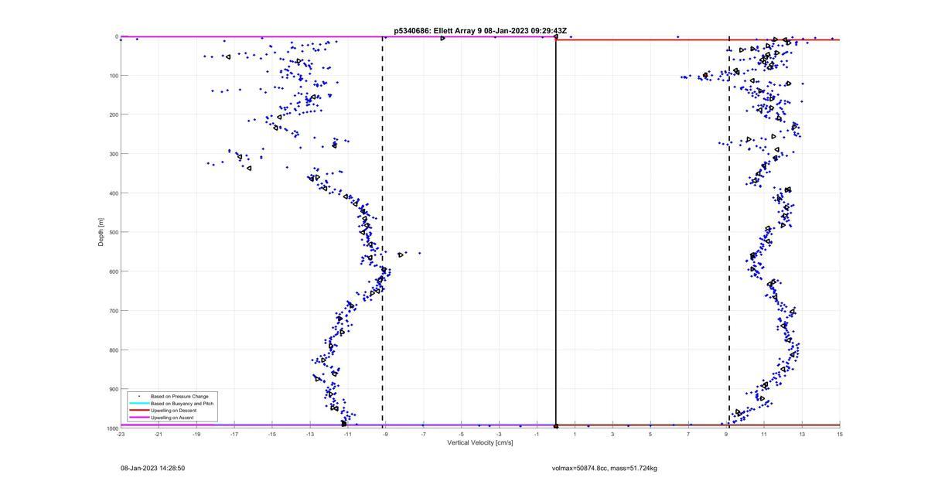The width and height of the screenshot is (928, 481).
Task: Click velocity tick label '-15'
Action: 272,435
